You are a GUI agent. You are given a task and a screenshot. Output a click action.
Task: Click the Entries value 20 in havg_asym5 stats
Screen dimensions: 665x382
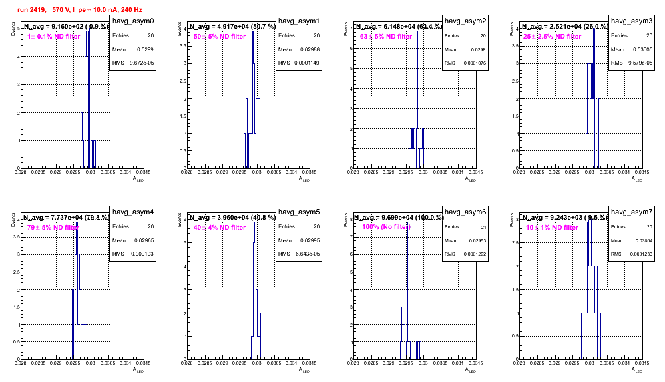(x=316, y=226)
